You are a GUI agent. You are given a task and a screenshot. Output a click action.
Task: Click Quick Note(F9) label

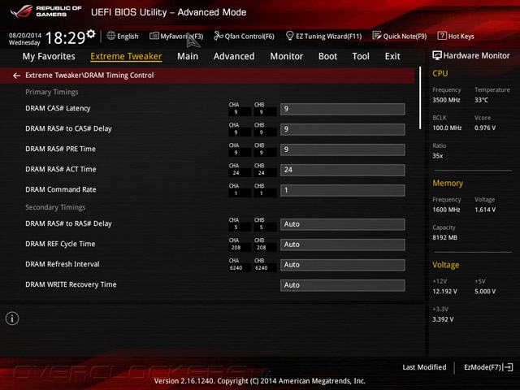[x=405, y=36]
